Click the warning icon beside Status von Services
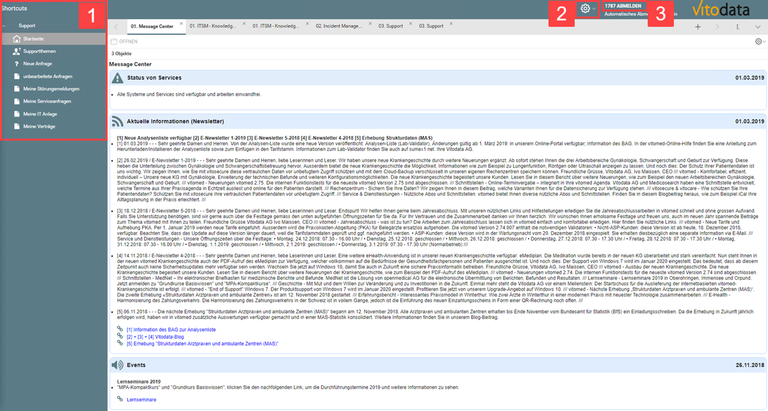This screenshot has width=768, height=411. (117, 78)
